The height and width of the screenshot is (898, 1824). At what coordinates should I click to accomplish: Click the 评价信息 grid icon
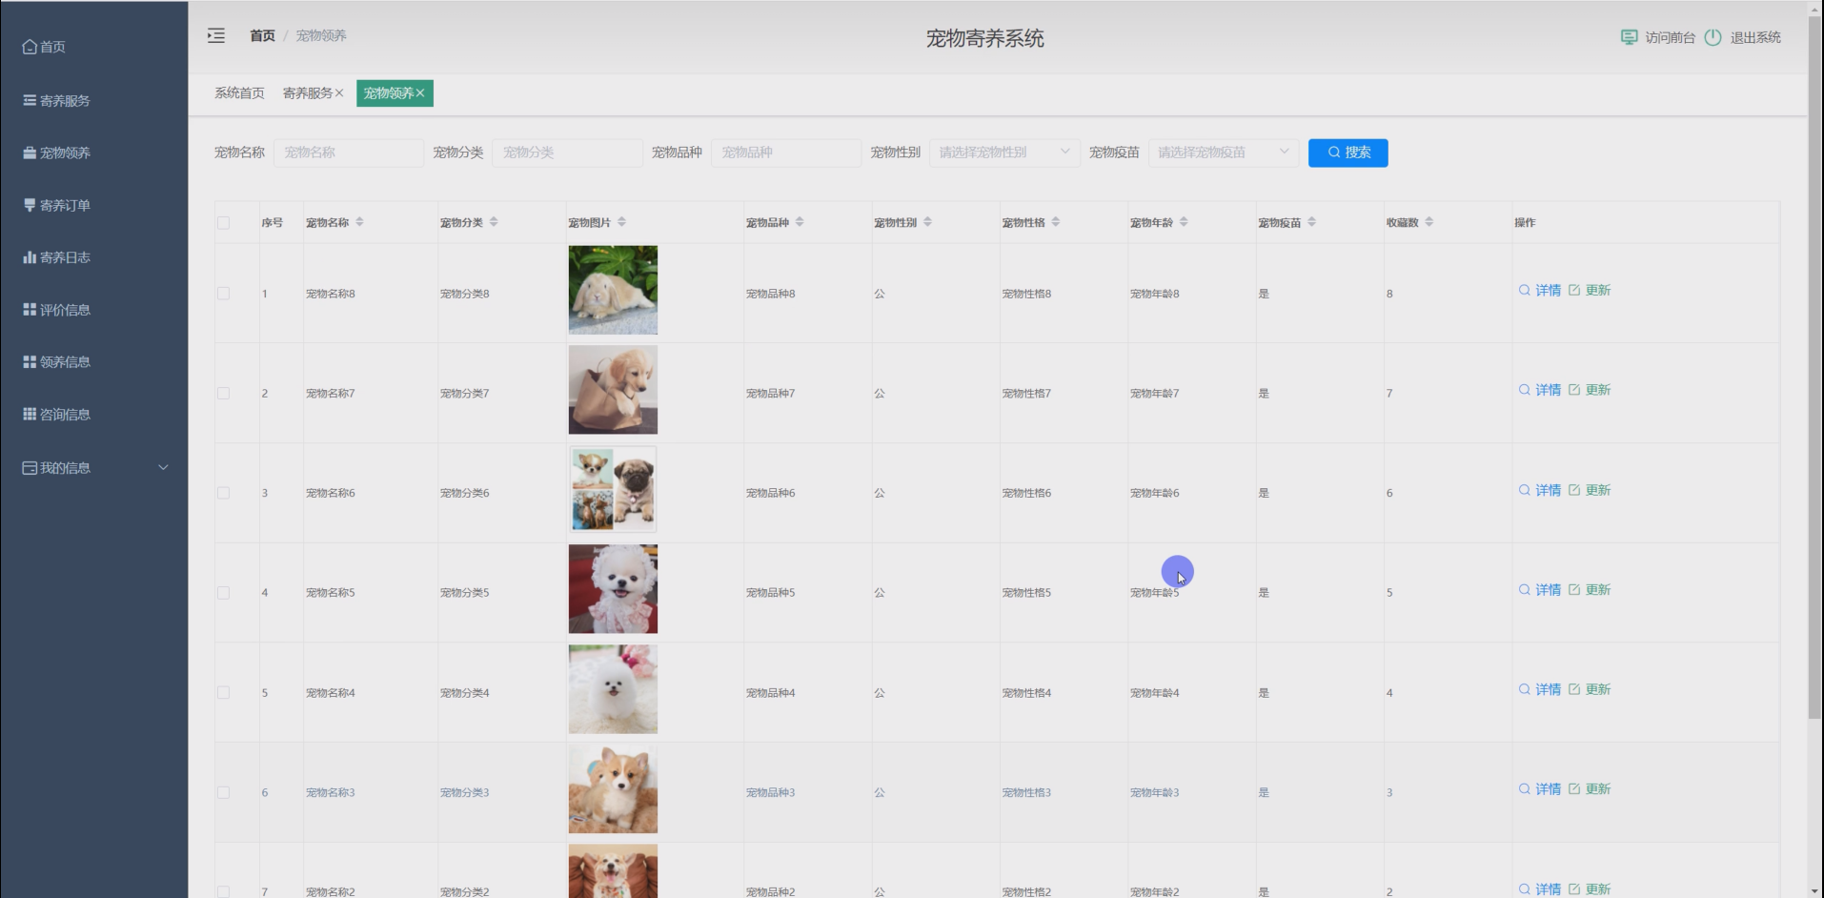click(30, 310)
